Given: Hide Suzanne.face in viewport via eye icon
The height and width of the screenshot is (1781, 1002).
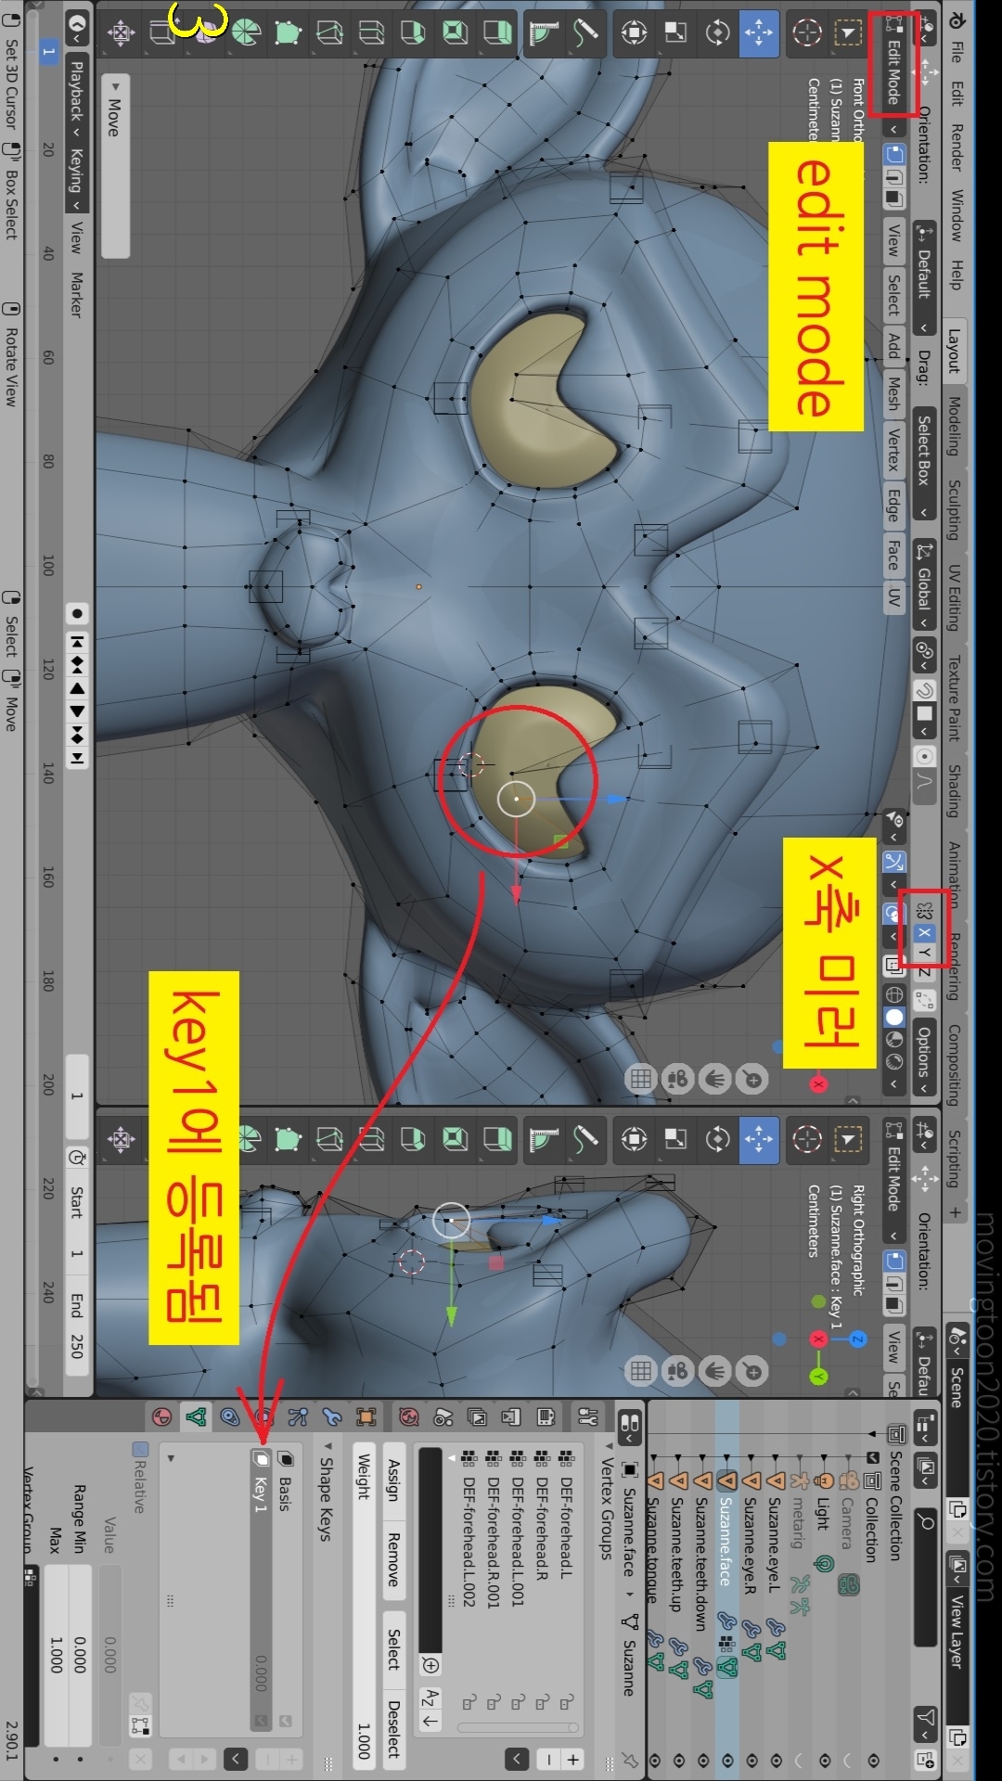Looking at the screenshot, I should click(727, 1760).
